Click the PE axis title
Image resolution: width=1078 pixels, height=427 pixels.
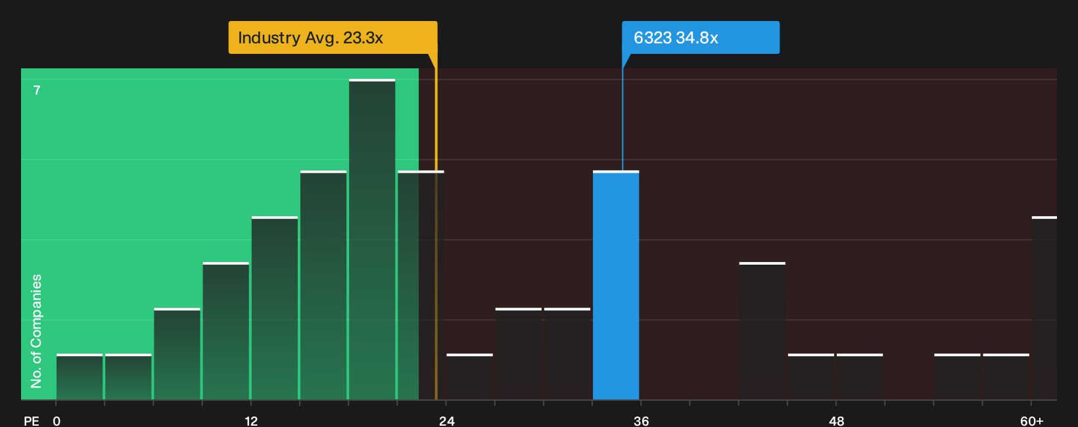pos(32,420)
